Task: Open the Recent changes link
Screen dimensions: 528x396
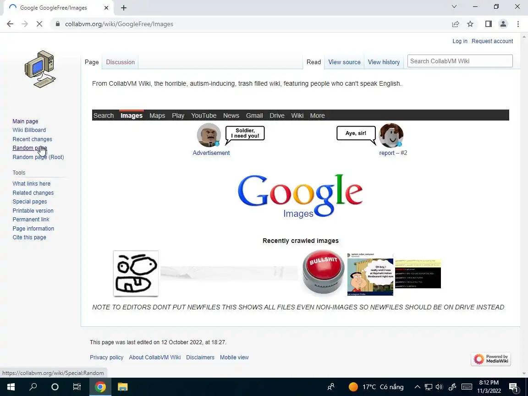Action: tap(33, 139)
